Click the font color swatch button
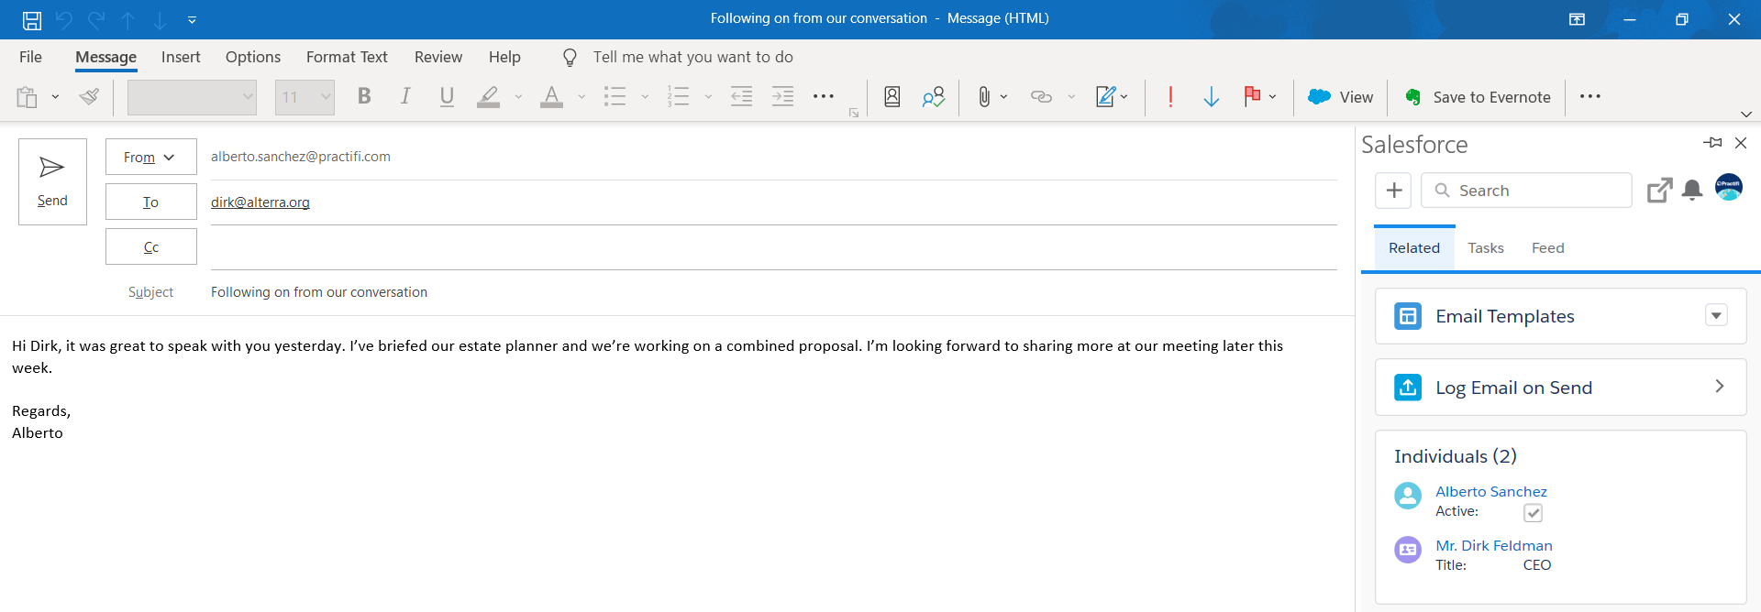The image size is (1761, 612). tap(551, 97)
